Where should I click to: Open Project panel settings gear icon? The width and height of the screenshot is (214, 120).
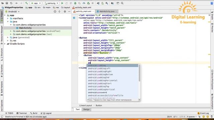tap(65, 12)
